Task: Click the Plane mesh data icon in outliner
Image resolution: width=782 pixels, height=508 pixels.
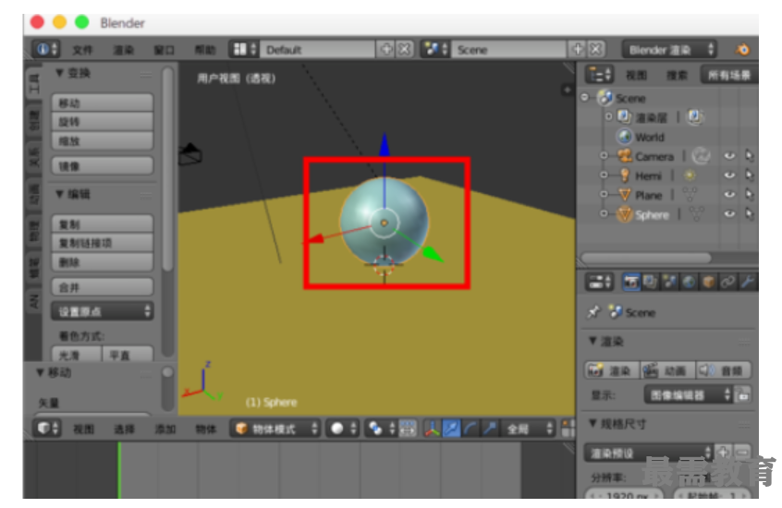Action: (690, 195)
